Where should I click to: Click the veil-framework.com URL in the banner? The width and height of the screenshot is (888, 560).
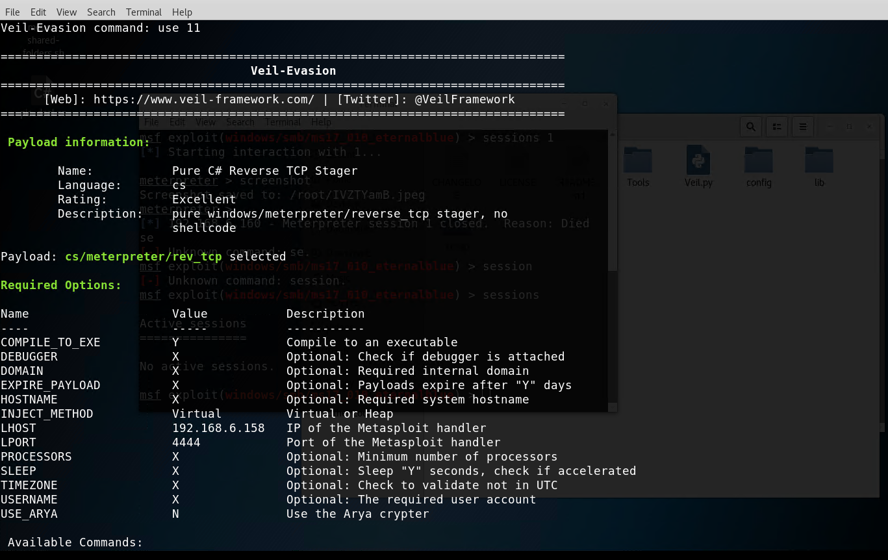coord(204,99)
